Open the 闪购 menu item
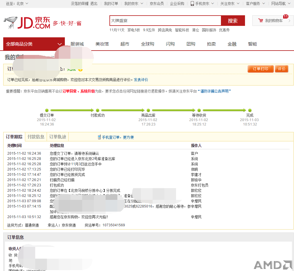This screenshot has height=271, width=294. pyautogui.click(x=170, y=44)
